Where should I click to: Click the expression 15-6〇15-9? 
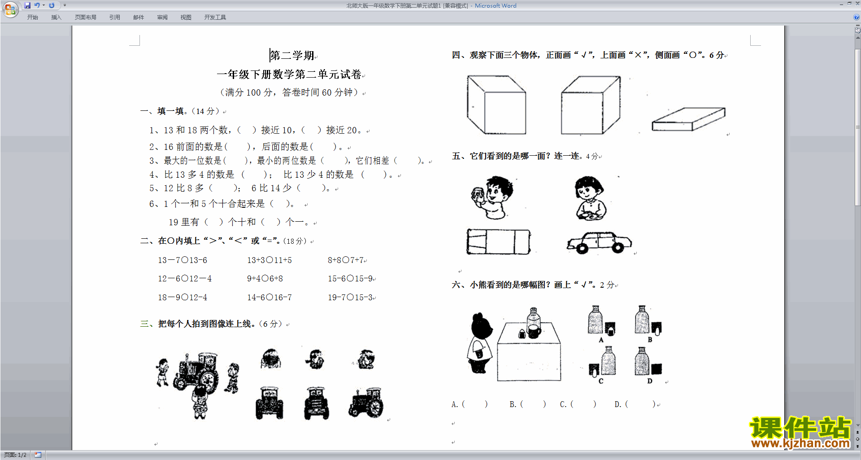click(350, 279)
